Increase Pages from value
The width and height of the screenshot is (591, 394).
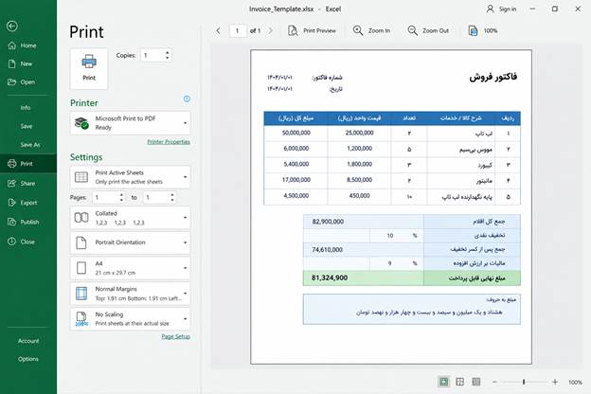tap(121, 195)
